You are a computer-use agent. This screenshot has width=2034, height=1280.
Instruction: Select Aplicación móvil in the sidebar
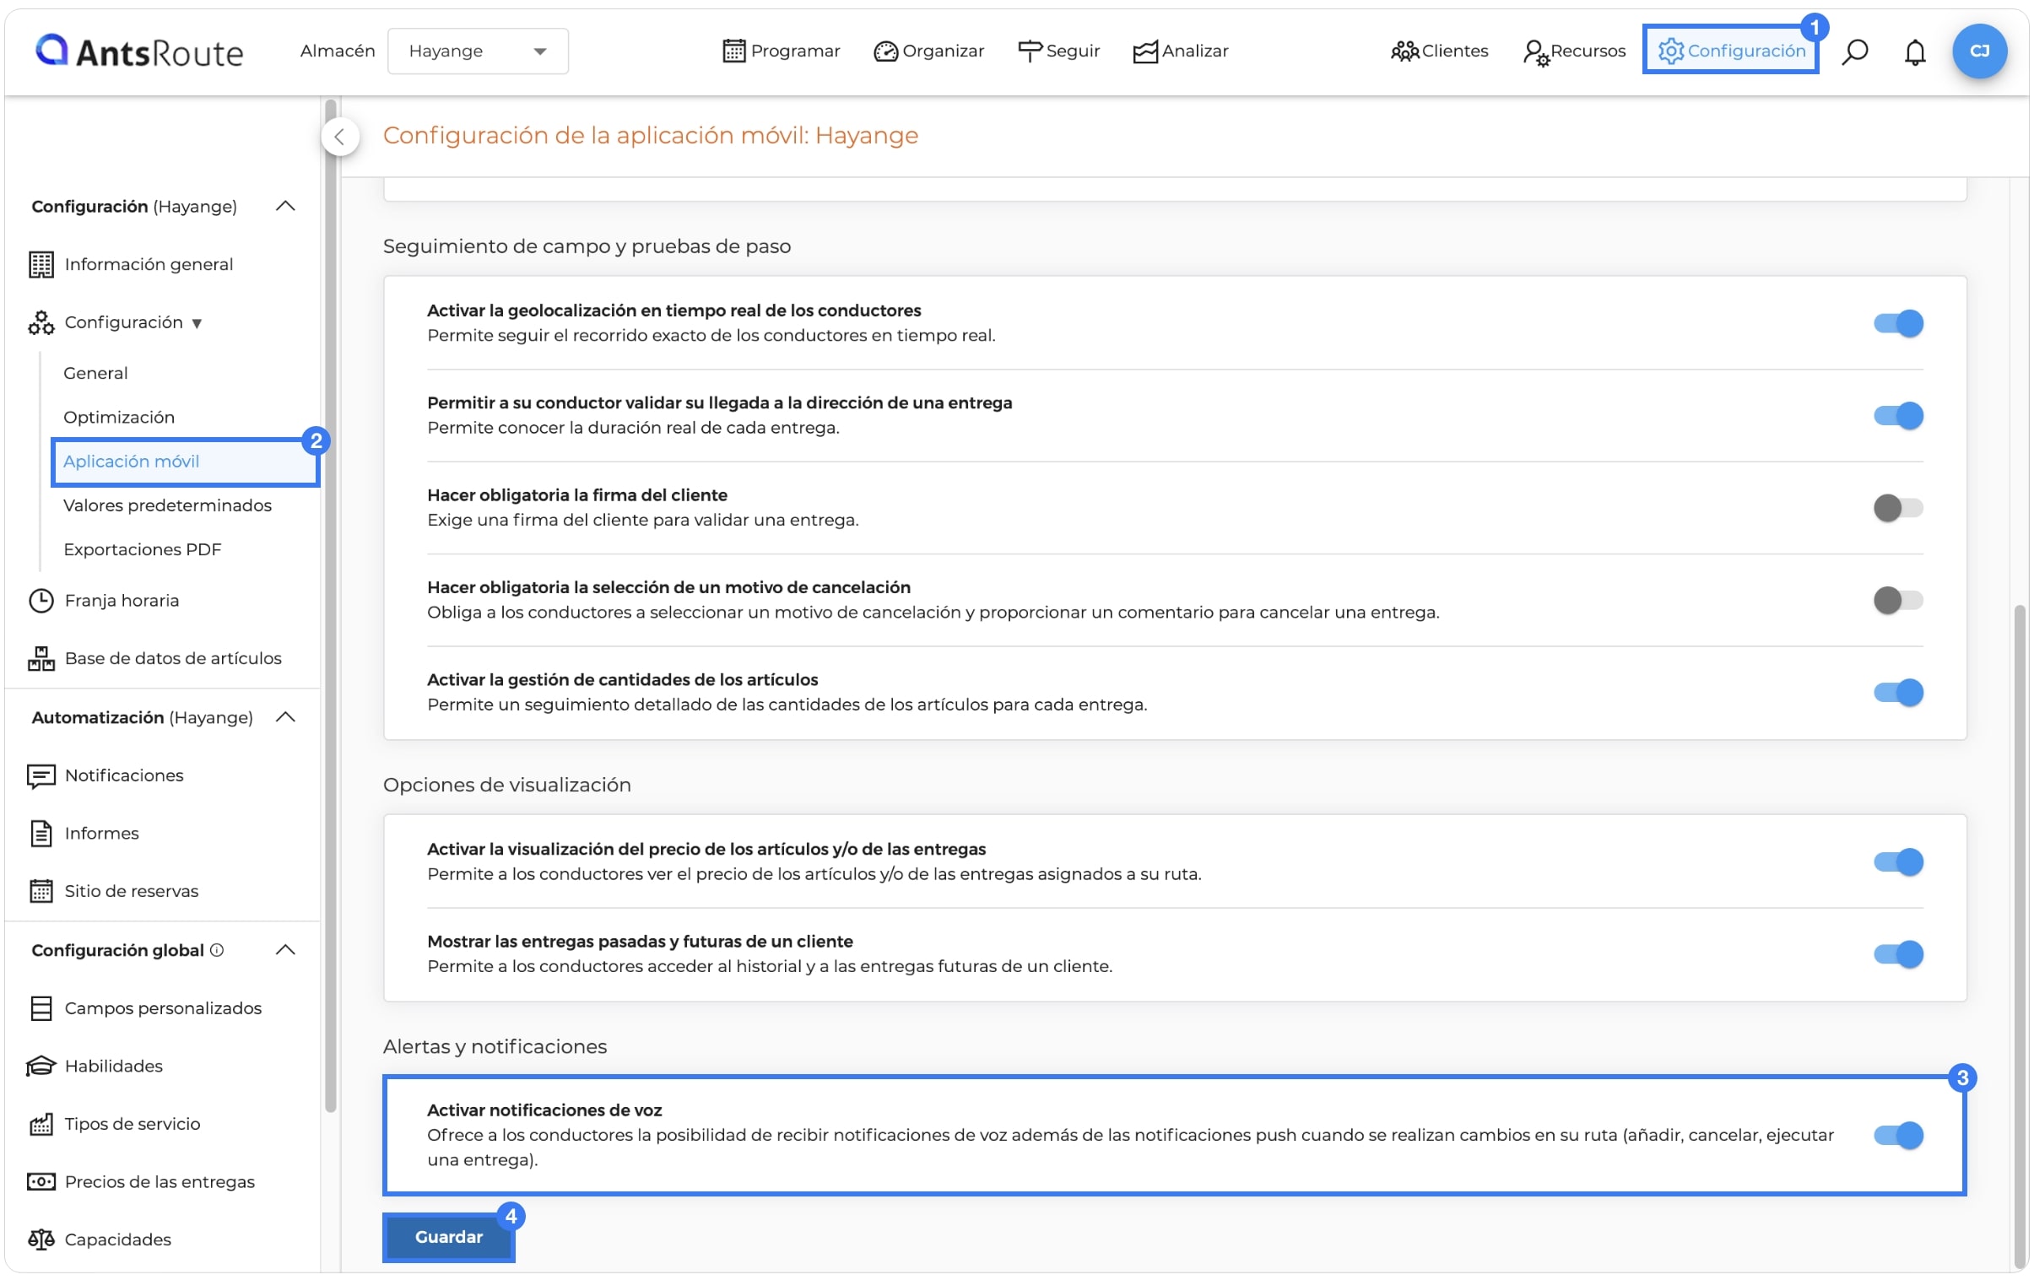185,461
